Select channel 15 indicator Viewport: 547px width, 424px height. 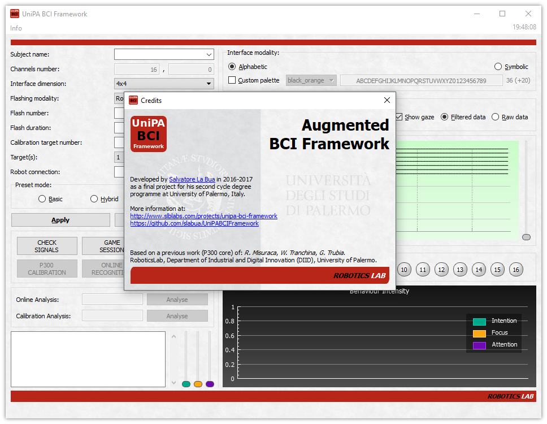click(x=497, y=270)
